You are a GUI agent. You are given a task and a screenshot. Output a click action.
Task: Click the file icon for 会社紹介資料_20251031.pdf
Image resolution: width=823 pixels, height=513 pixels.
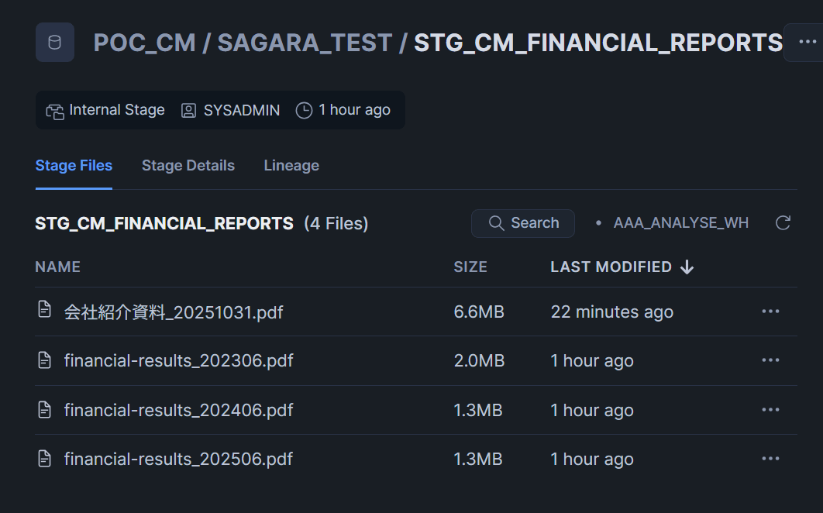[x=45, y=311]
